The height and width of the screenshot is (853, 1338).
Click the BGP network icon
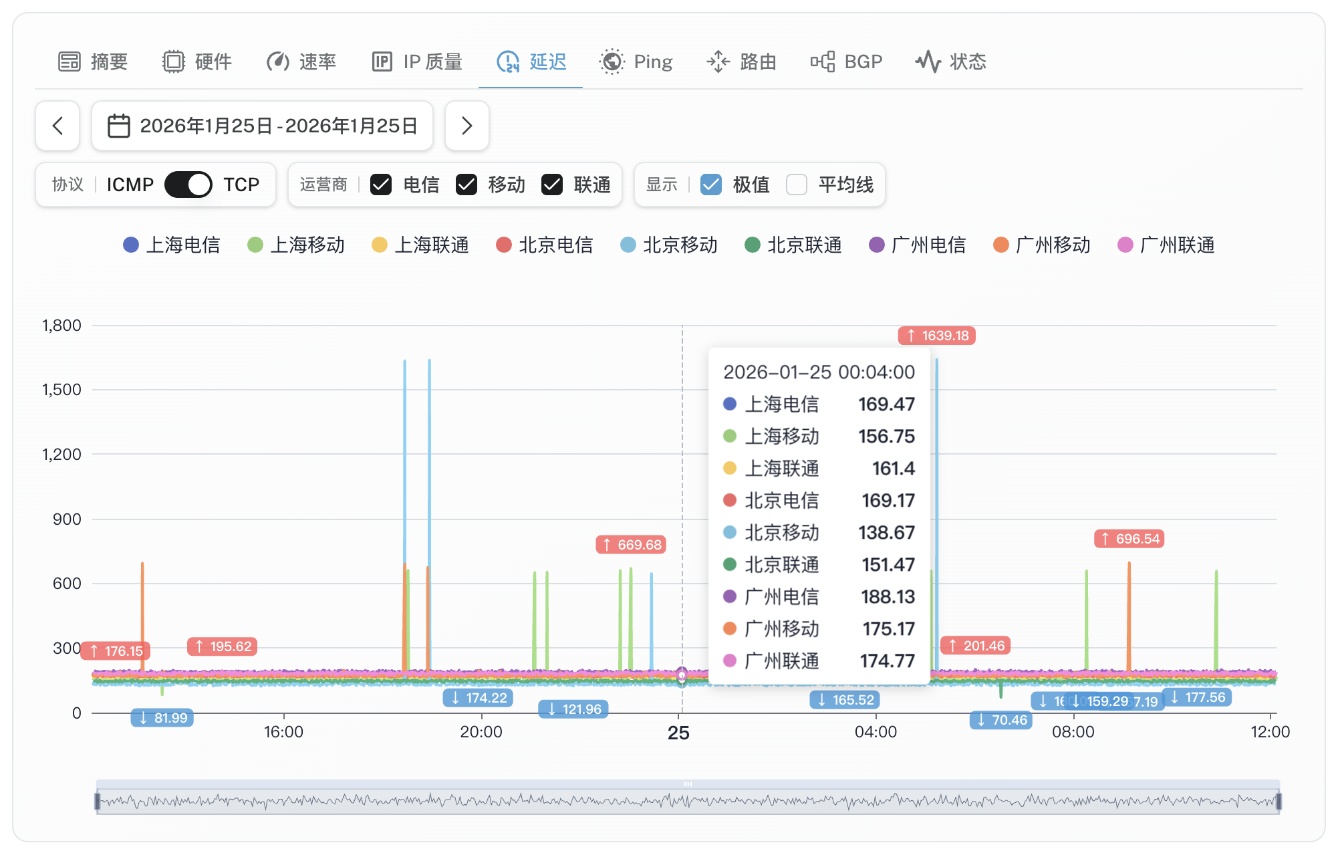pyautogui.click(x=823, y=62)
